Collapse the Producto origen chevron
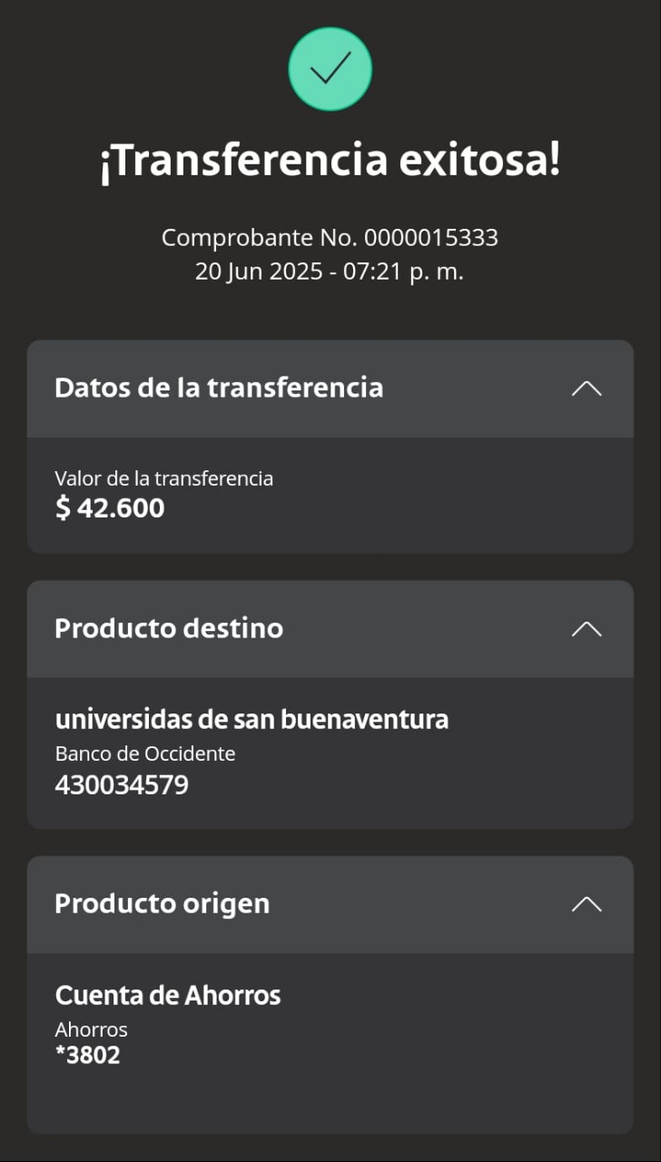 (587, 904)
